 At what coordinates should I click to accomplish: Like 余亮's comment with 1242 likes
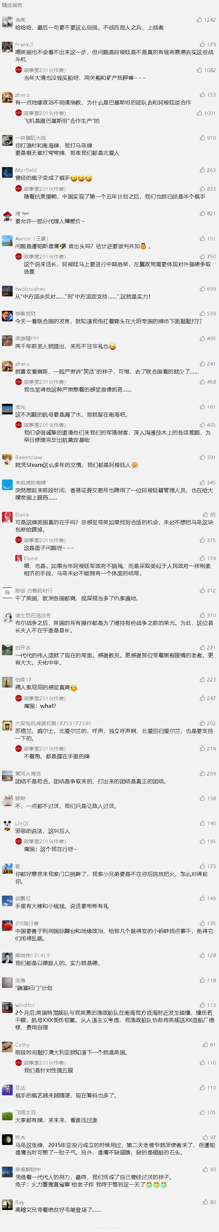click(206, 20)
